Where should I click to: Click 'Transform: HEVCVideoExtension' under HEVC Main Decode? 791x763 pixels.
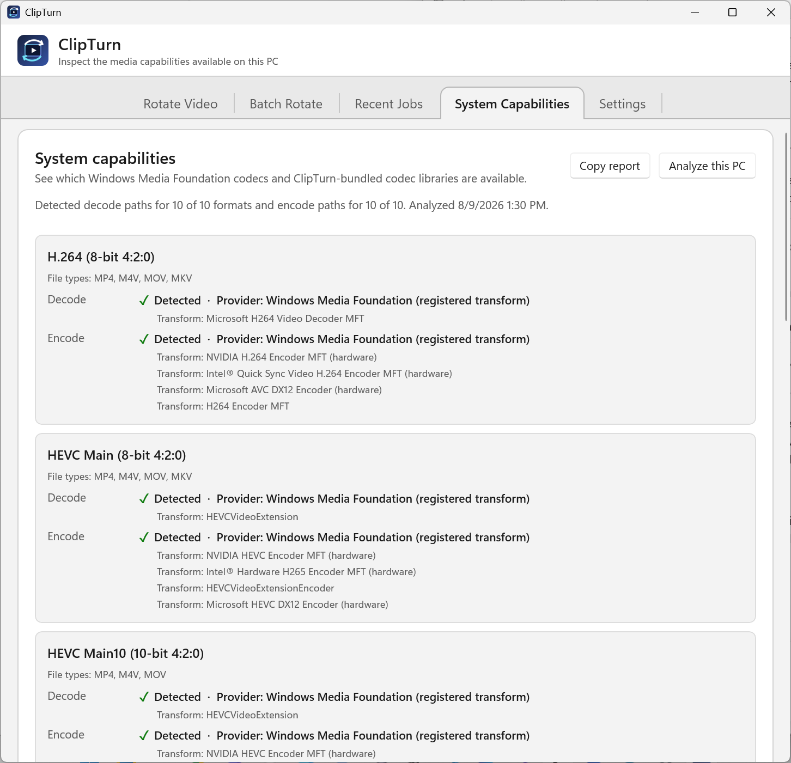228,517
